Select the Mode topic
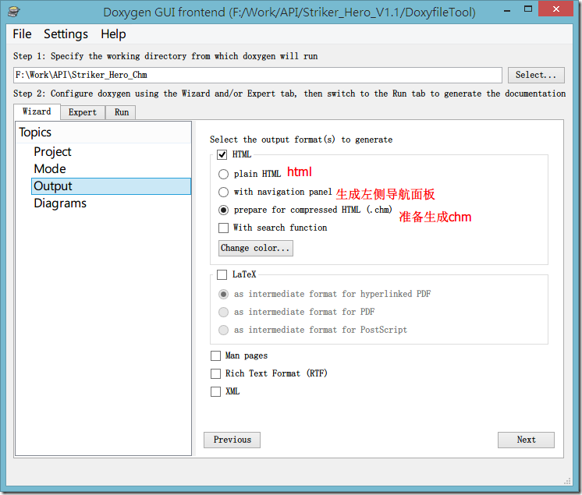 (x=50, y=168)
